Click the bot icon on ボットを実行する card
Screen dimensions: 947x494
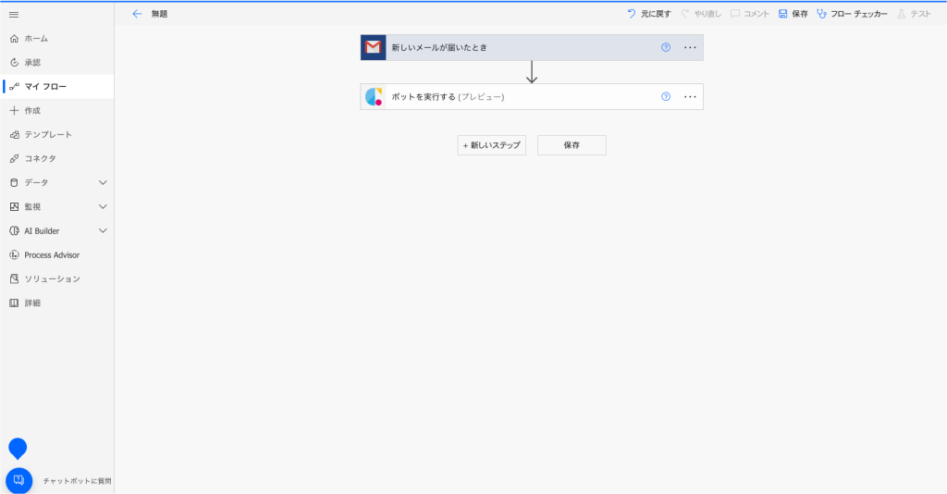[x=374, y=96]
